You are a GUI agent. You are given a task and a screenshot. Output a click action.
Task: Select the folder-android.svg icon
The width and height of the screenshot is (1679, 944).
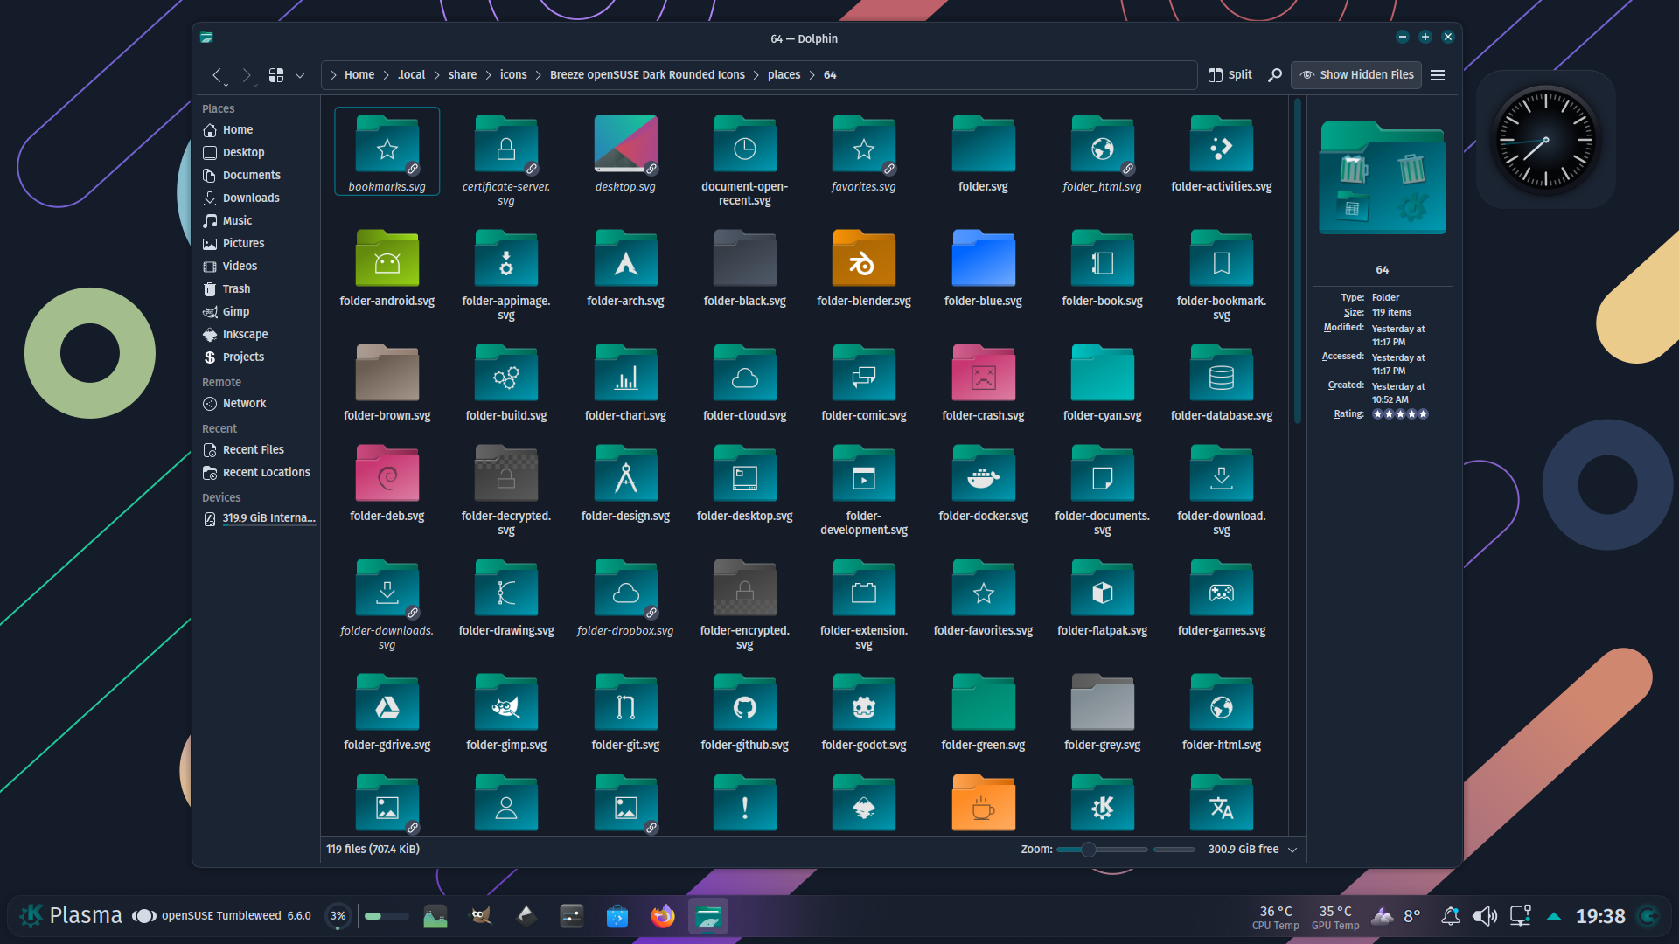coord(387,259)
